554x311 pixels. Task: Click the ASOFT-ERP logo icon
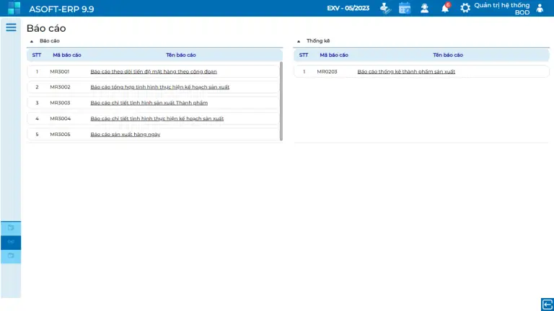[14, 8]
